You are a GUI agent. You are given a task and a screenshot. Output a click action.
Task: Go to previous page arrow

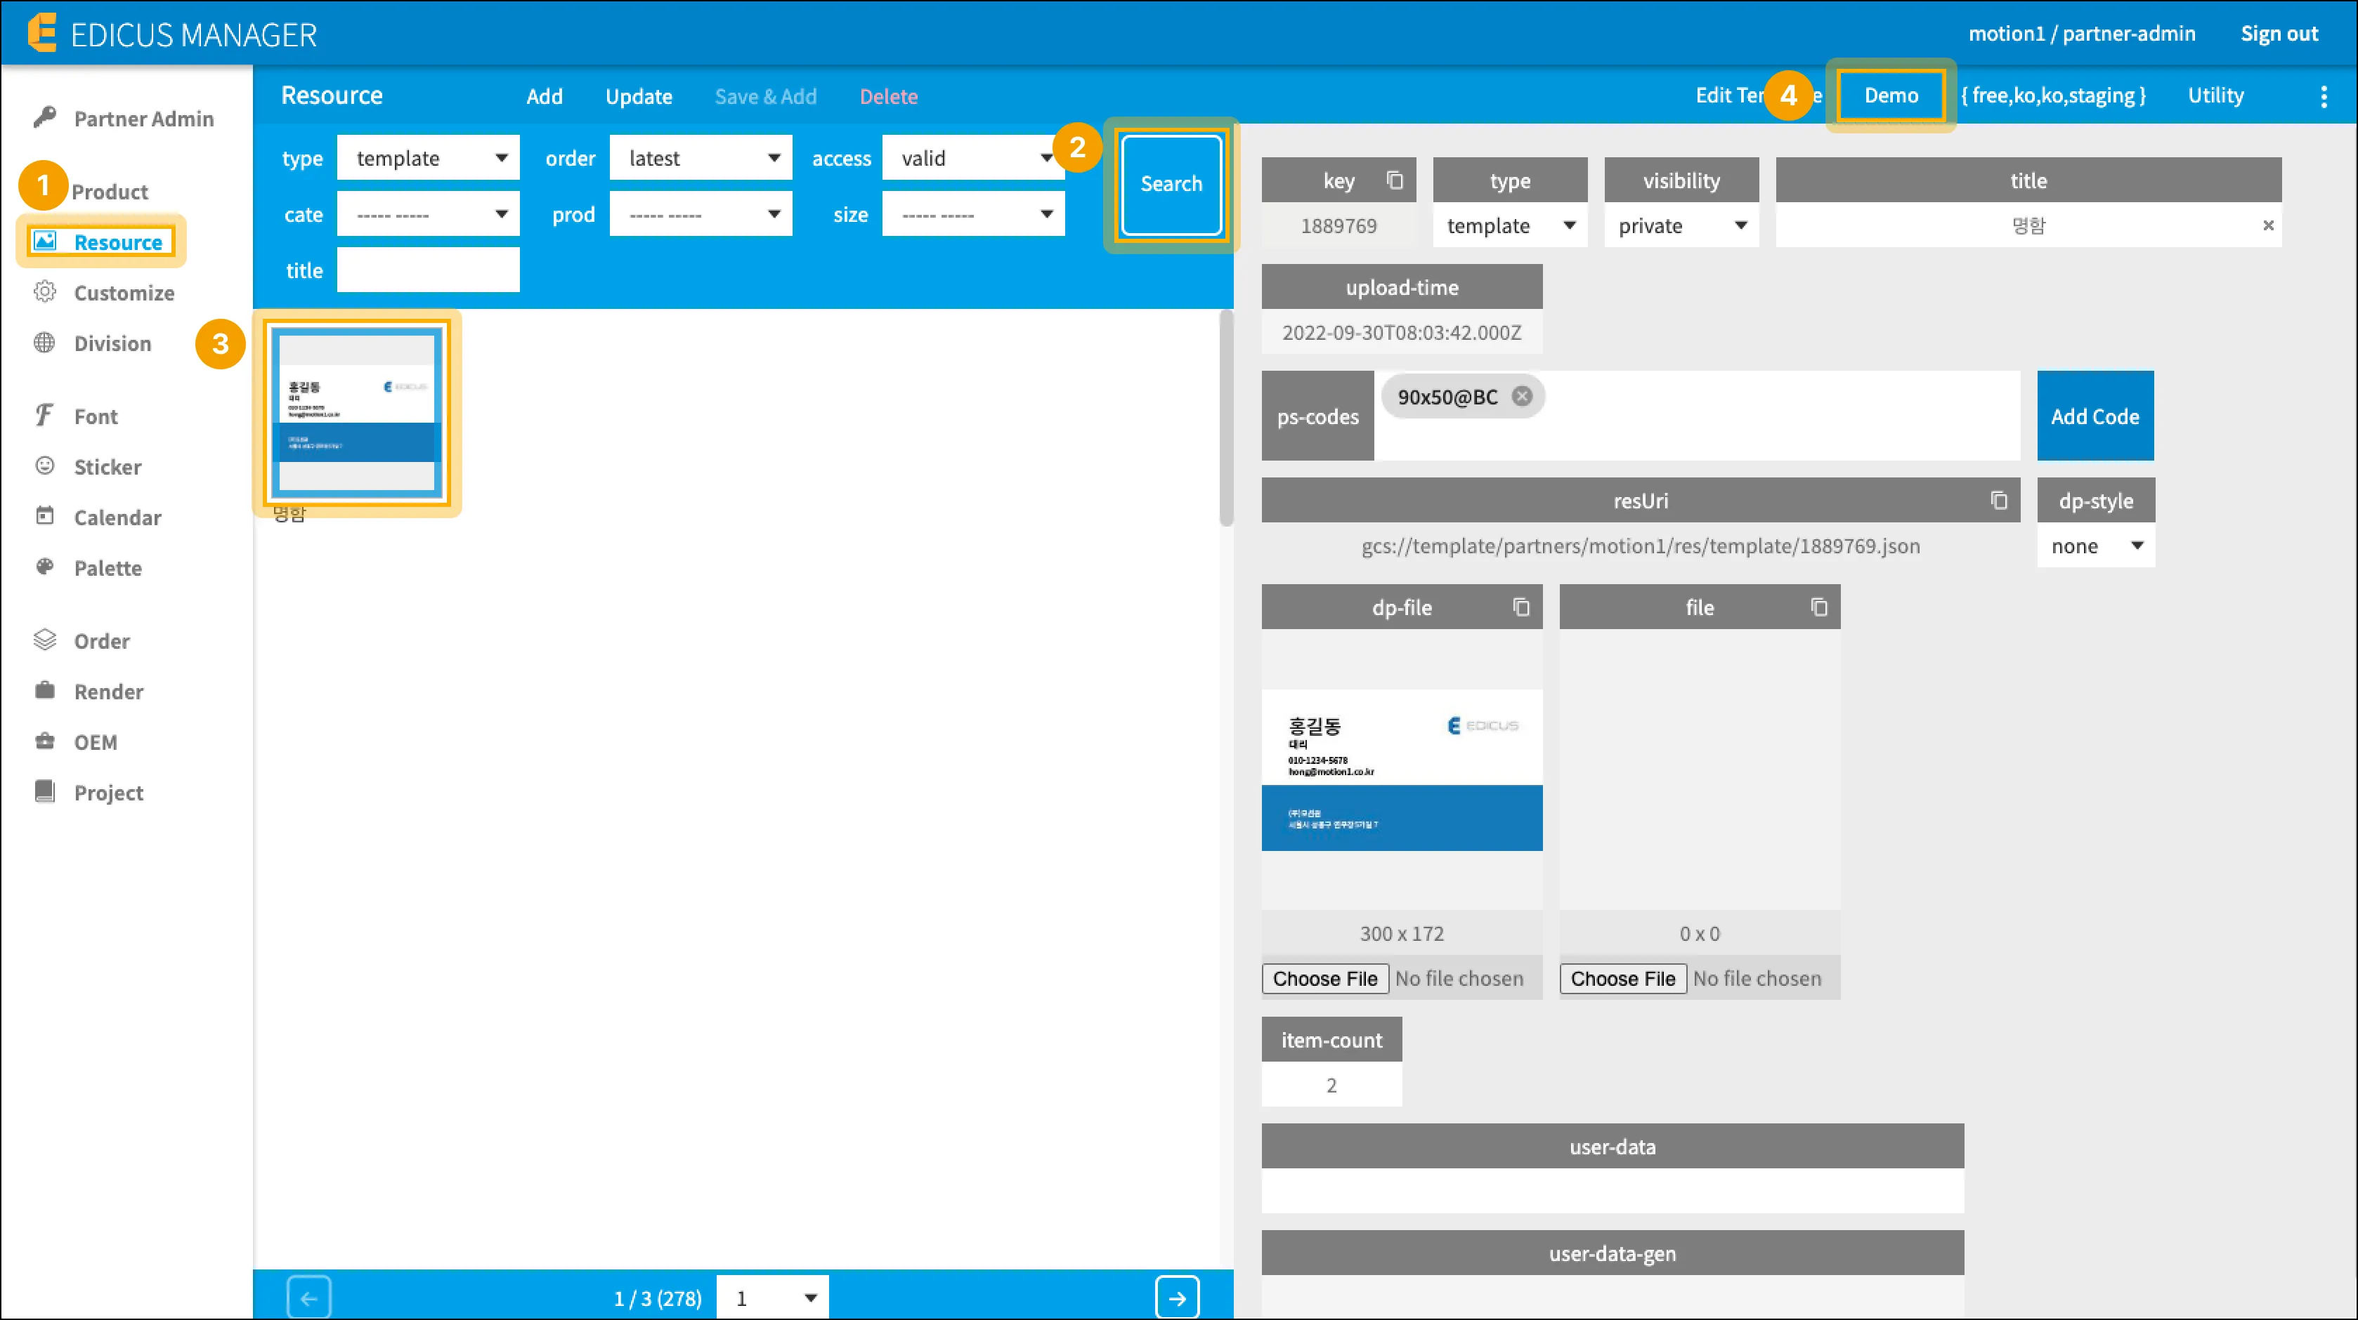click(308, 1297)
